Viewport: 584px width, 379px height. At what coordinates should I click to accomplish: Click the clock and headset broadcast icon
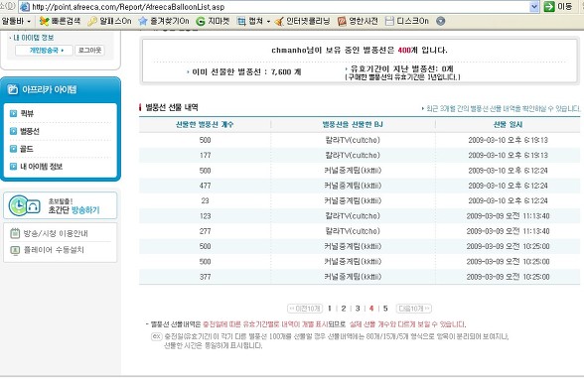(25, 205)
